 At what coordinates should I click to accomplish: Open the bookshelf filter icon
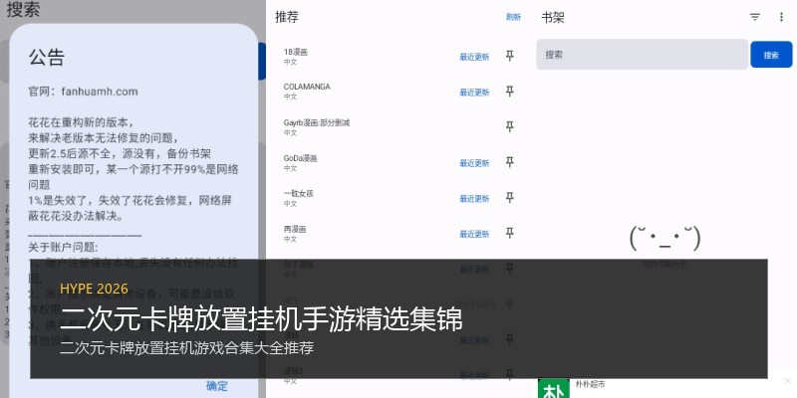(755, 17)
